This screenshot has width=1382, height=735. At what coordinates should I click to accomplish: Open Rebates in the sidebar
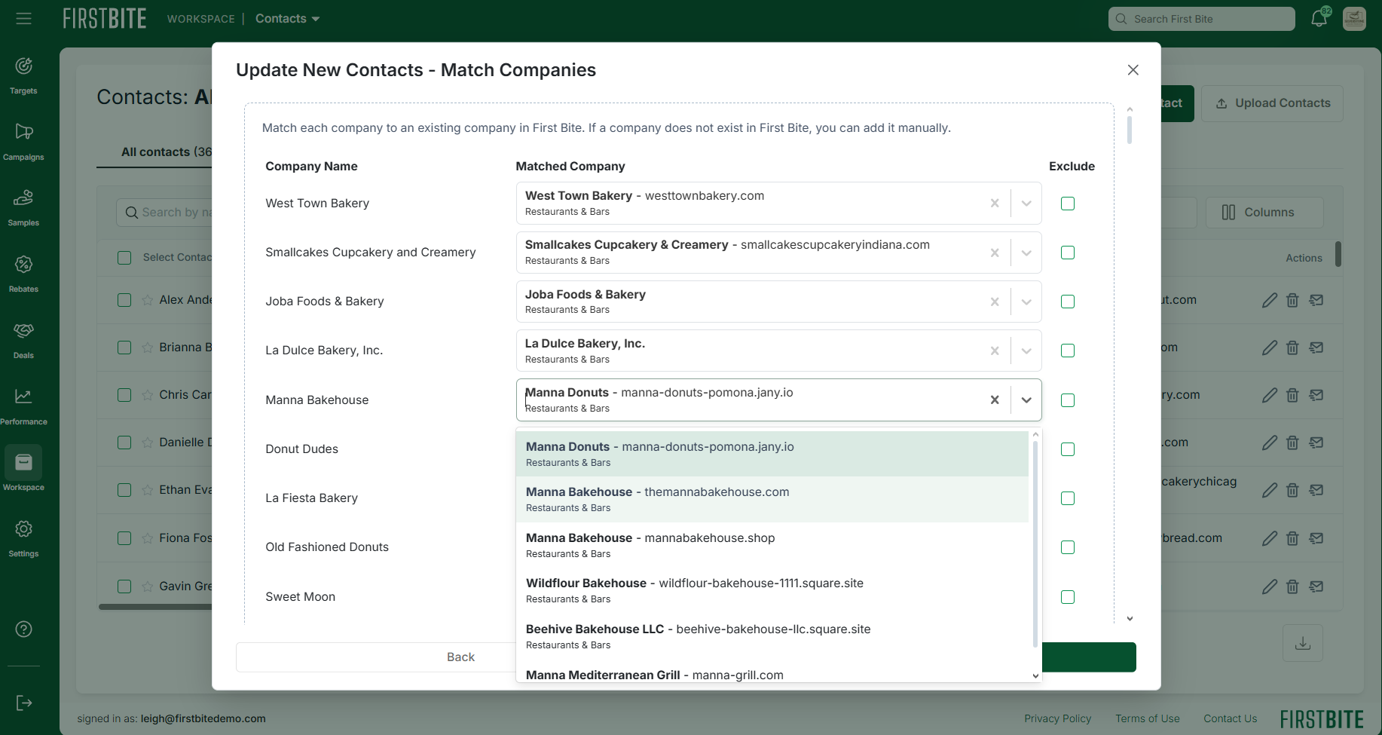(x=23, y=274)
